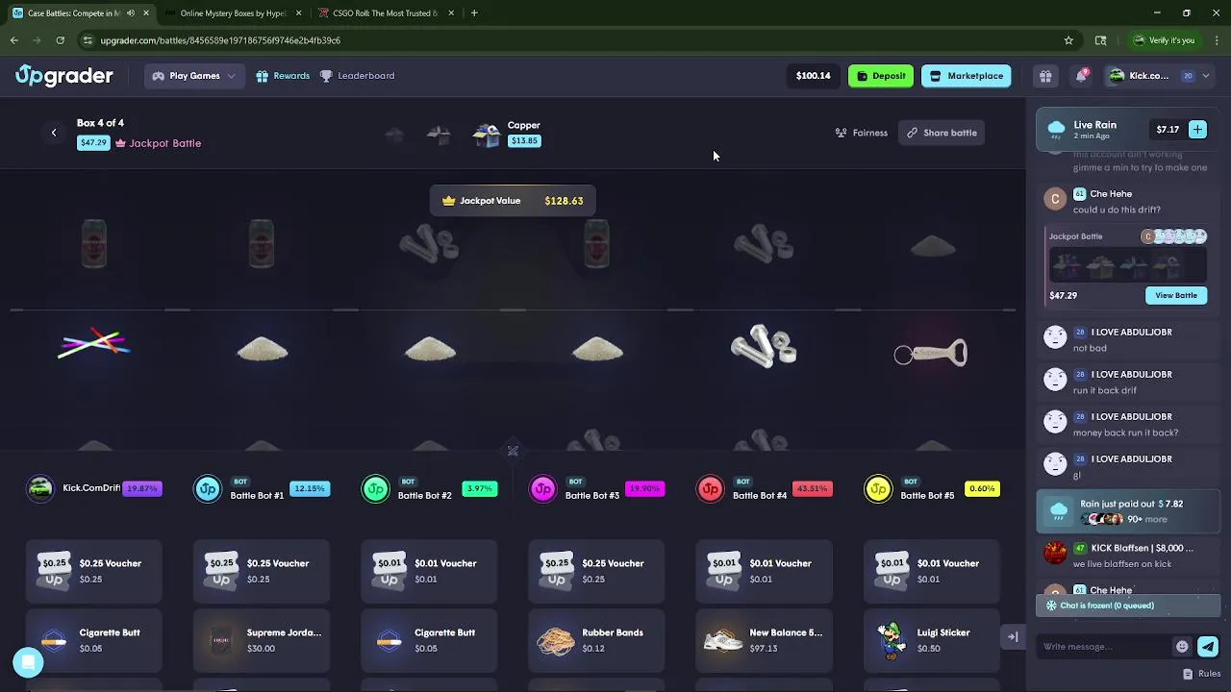The height and width of the screenshot is (692, 1231).
Task: Go back in the browser
Action: (14, 40)
